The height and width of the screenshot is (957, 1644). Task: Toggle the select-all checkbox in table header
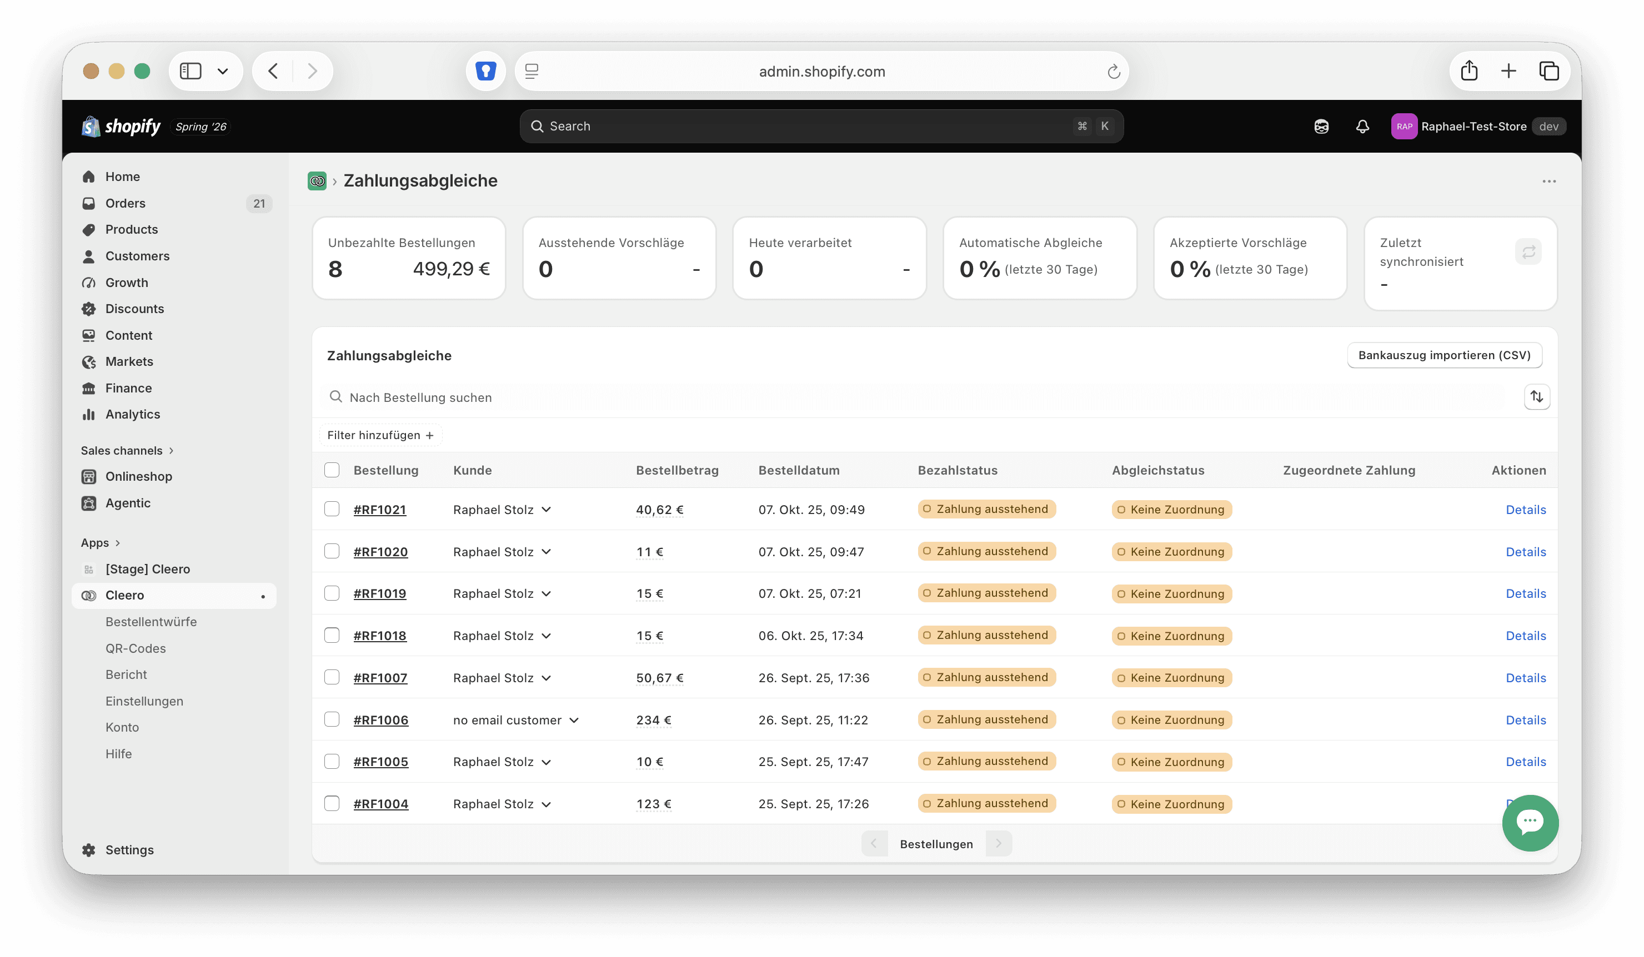click(x=332, y=470)
